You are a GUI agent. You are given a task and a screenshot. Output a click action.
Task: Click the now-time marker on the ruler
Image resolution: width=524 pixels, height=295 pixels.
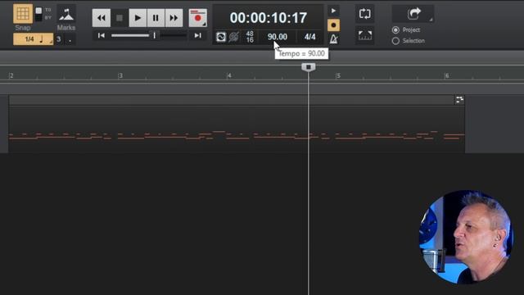coord(309,67)
